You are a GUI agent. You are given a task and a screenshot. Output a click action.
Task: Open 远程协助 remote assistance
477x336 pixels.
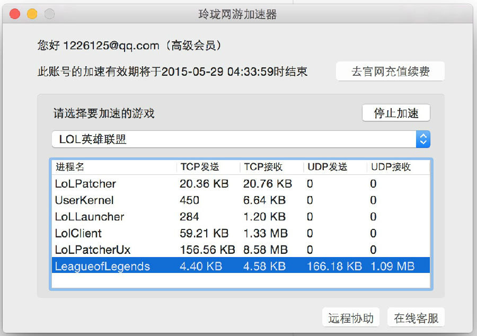(x=351, y=318)
